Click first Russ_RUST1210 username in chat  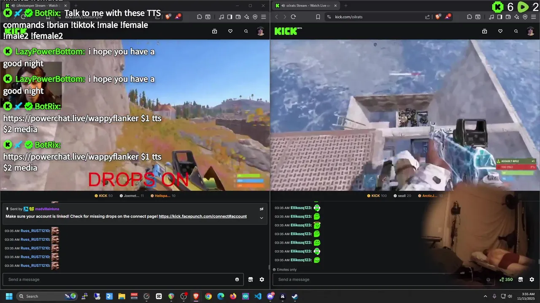pos(35,231)
